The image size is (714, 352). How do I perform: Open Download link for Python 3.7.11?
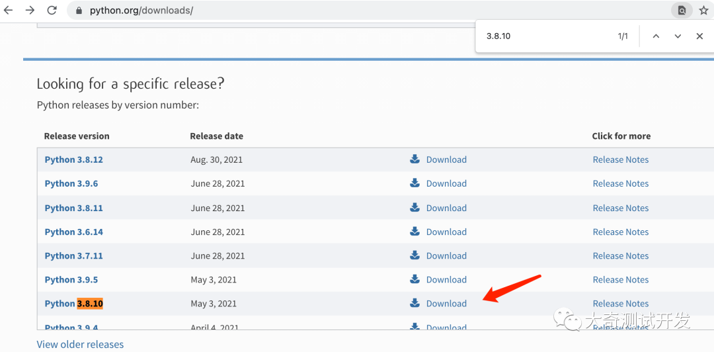(x=446, y=256)
